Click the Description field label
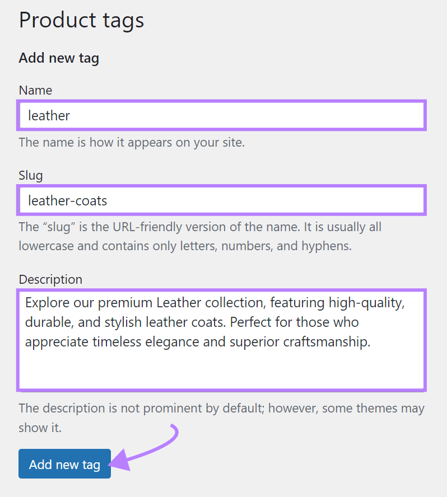This screenshot has height=497, width=447. click(52, 279)
